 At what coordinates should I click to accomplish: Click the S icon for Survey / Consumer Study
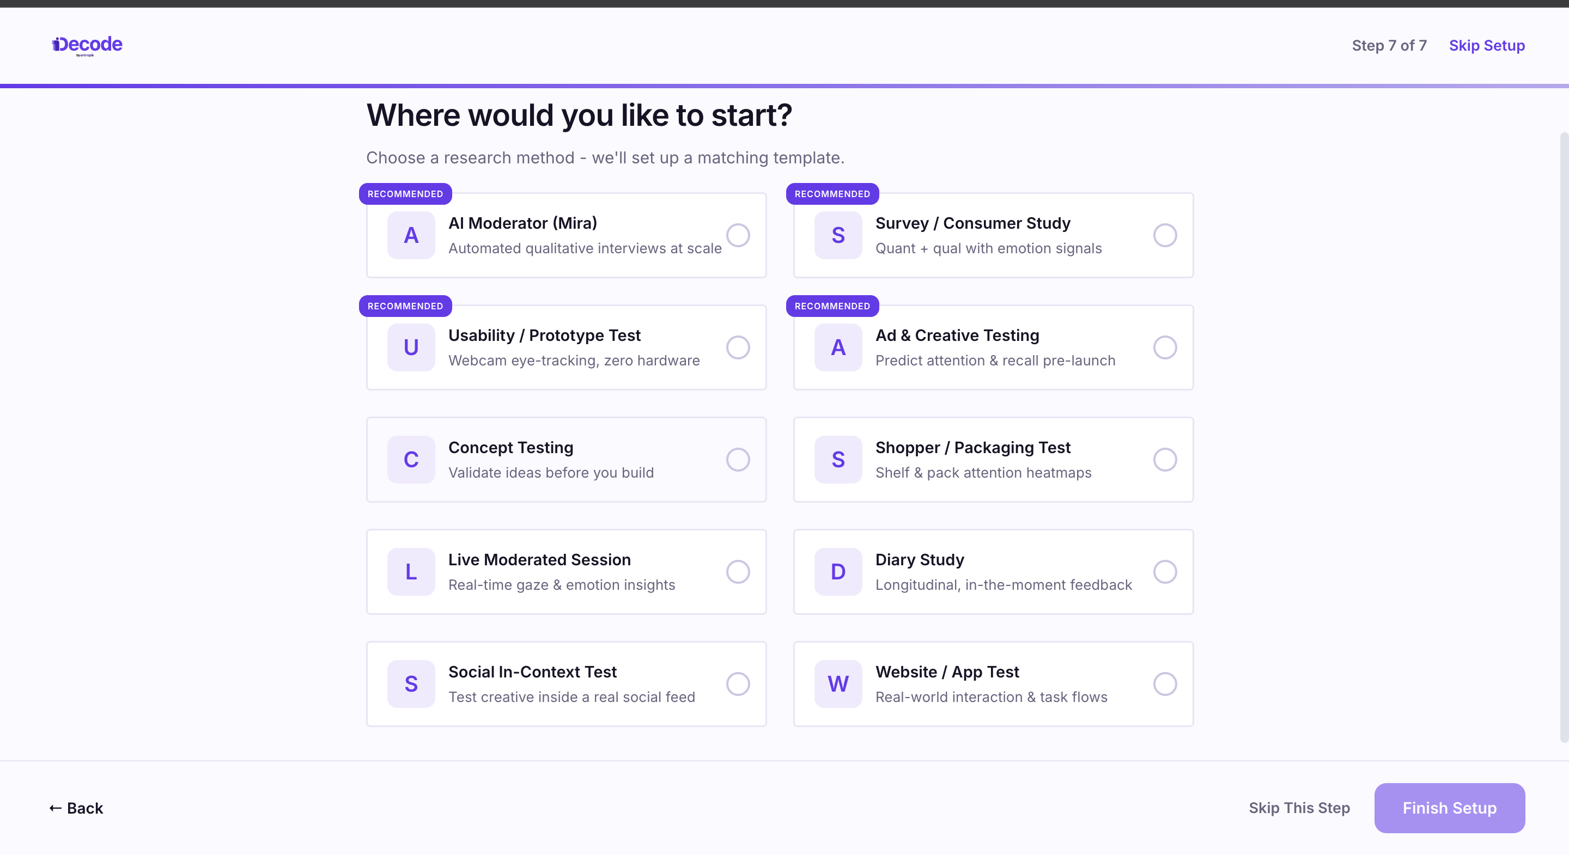pyautogui.click(x=838, y=235)
